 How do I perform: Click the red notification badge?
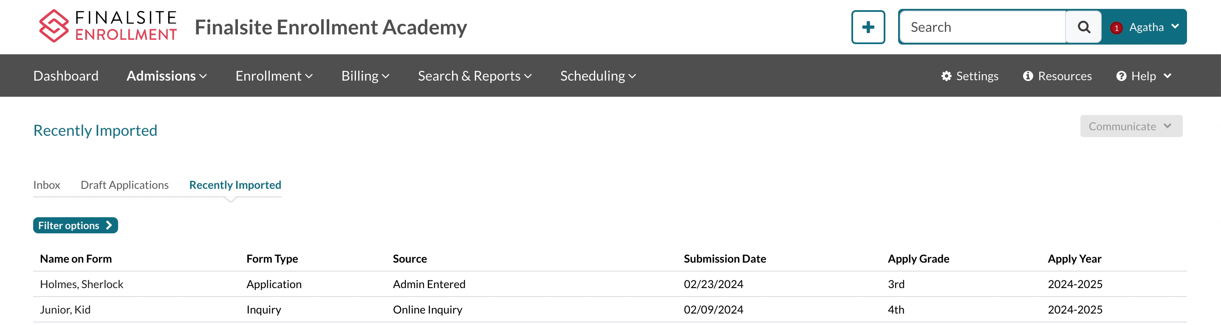pos(1116,28)
